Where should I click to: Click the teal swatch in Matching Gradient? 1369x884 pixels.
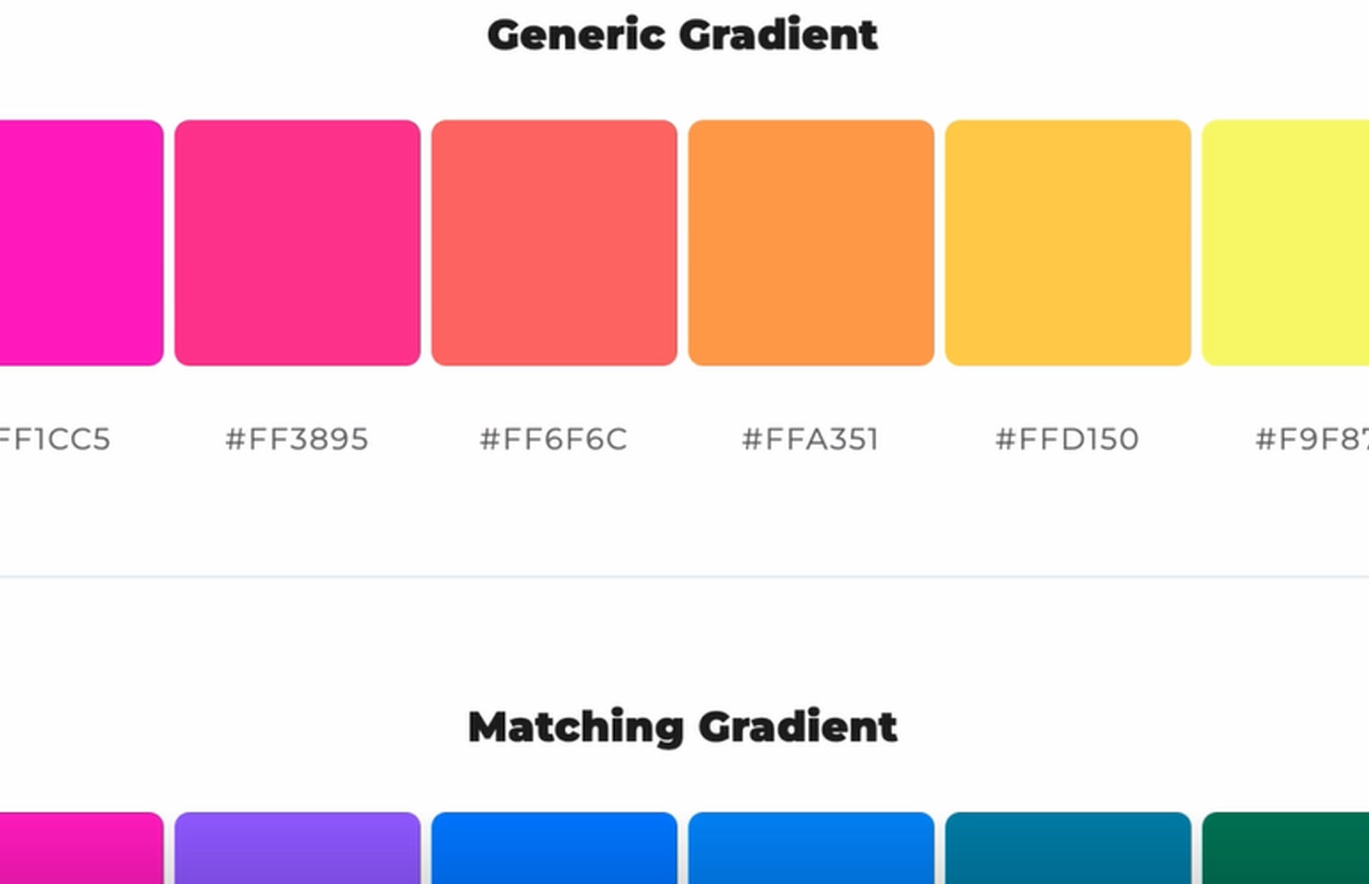[1067, 849]
